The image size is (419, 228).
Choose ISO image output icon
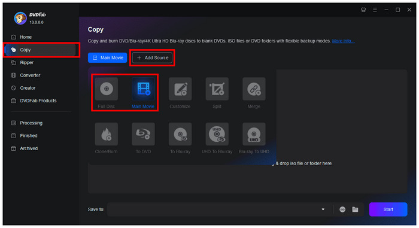pos(342,209)
